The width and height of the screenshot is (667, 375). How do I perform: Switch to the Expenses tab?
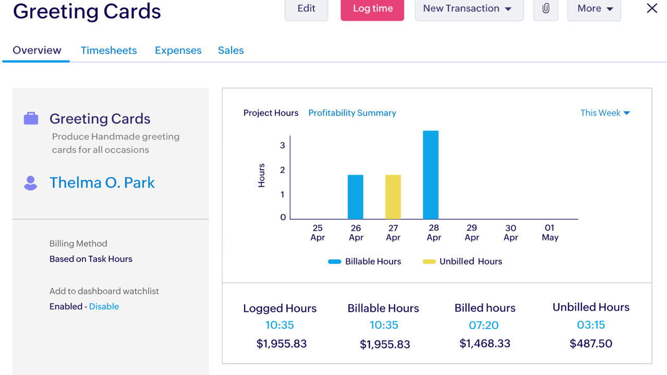(x=178, y=51)
